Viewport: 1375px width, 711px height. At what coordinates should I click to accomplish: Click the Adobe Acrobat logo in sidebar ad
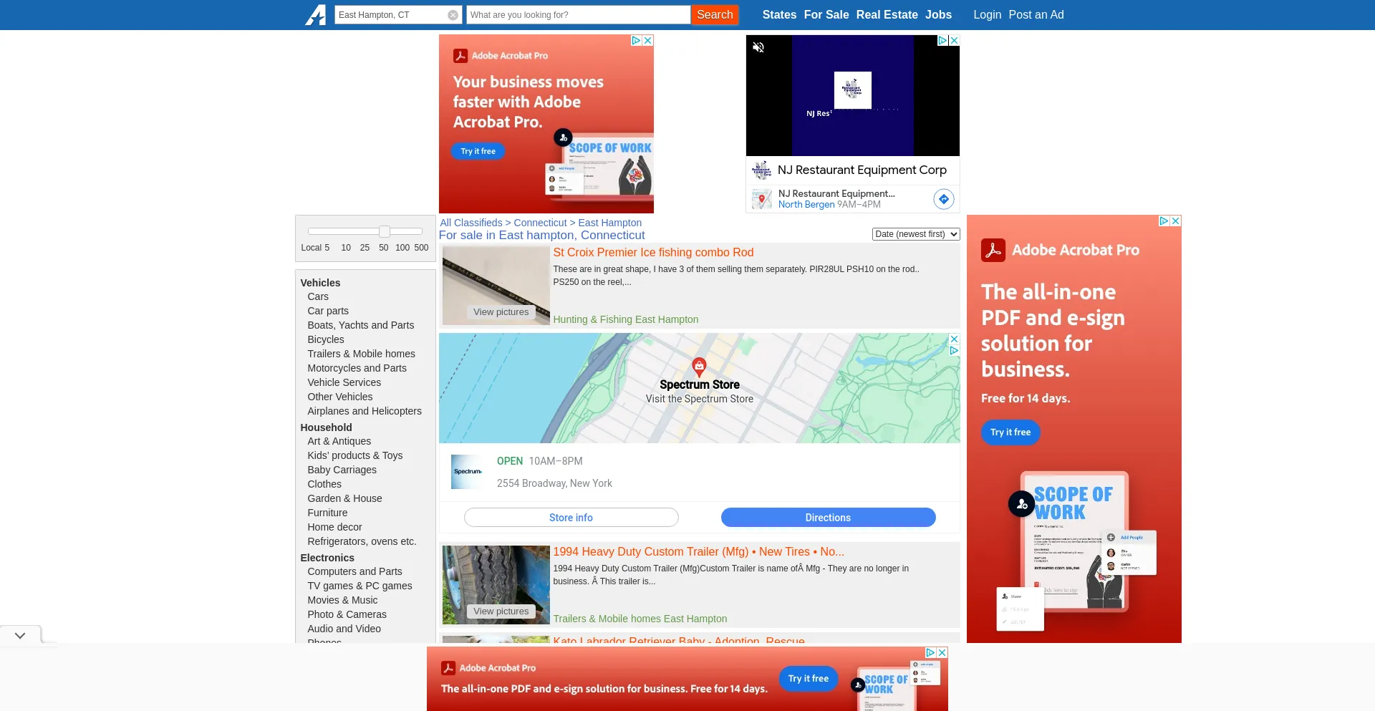pyautogui.click(x=993, y=251)
